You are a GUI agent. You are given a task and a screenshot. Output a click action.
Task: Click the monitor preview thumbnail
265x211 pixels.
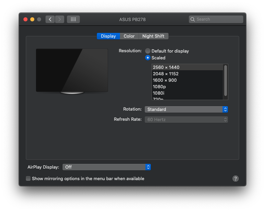[72, 71]
